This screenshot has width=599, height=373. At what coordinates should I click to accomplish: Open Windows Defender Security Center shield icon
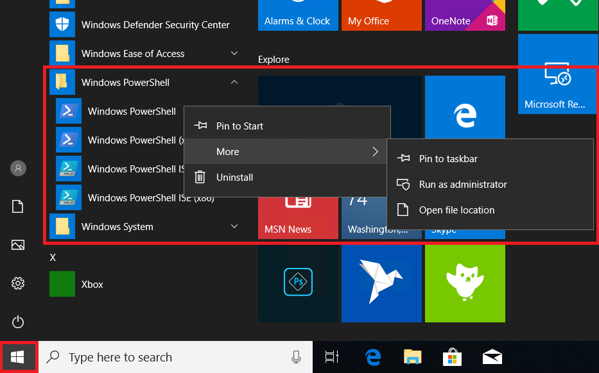[62, 24]
